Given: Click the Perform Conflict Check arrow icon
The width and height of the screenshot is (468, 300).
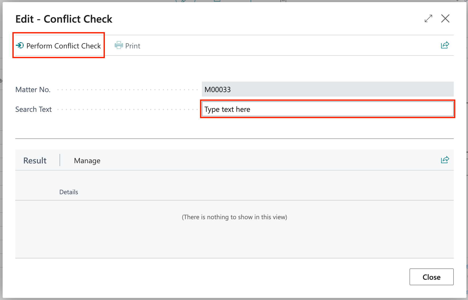Looking at the screenshot, I should point(20,46).
